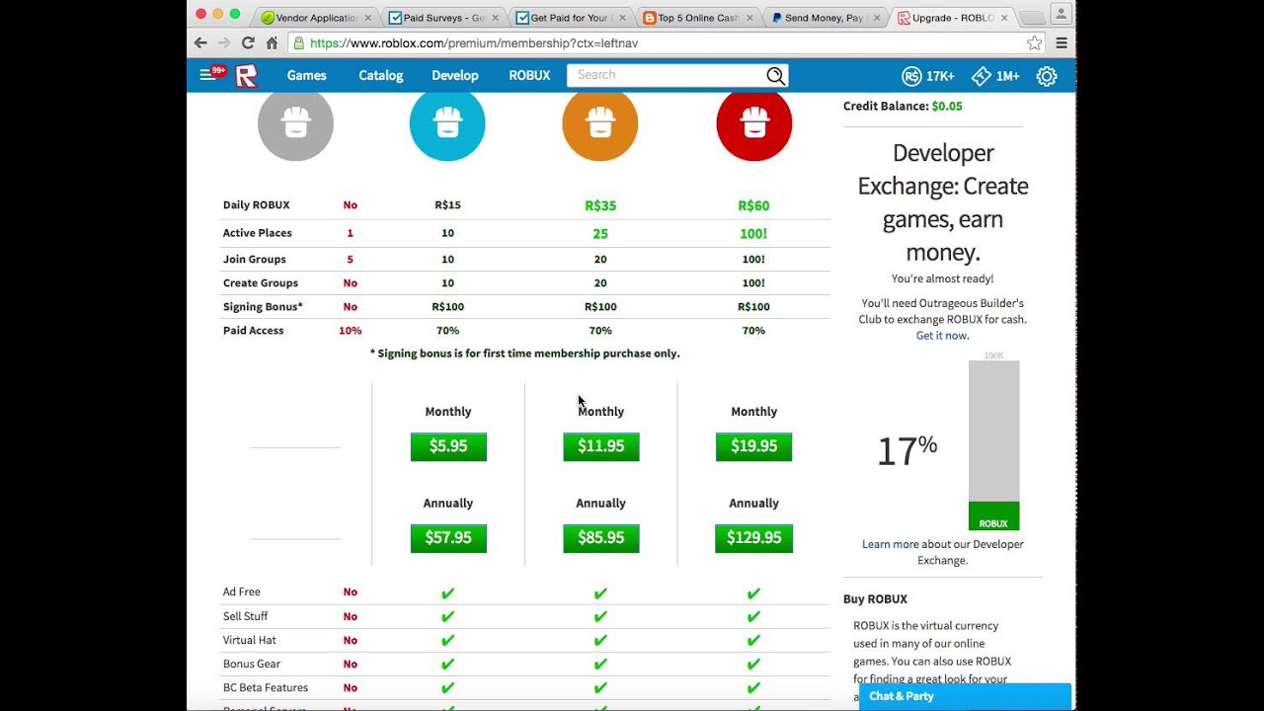This screenshot has width=1264, height=711.
Task: Click the Daily ROBUX row label
Action: pyautogui.click(x=257, y=205)
